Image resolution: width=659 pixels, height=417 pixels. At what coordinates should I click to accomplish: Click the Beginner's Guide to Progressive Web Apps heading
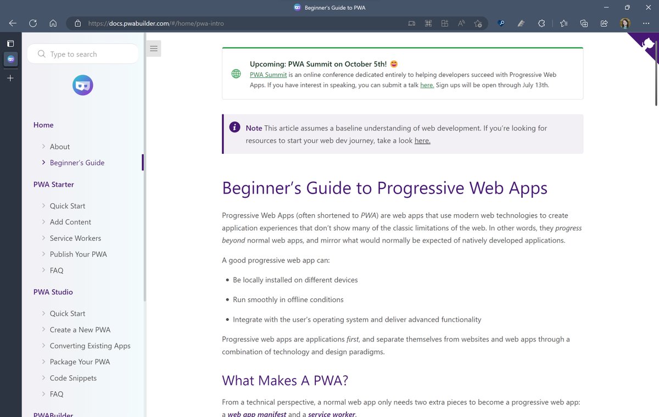pos(384,188)
